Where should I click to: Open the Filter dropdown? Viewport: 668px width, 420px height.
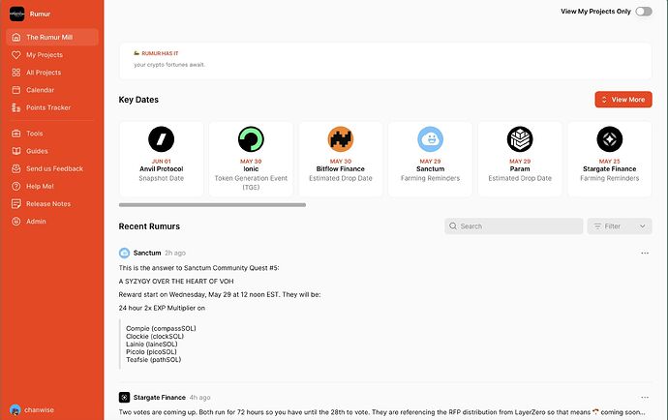620,226
